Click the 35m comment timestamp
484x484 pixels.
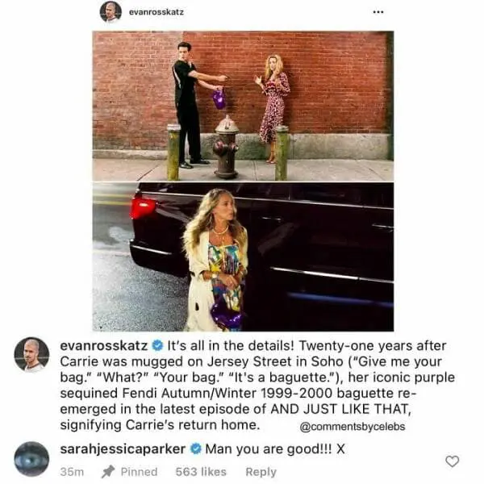point(72,472)
